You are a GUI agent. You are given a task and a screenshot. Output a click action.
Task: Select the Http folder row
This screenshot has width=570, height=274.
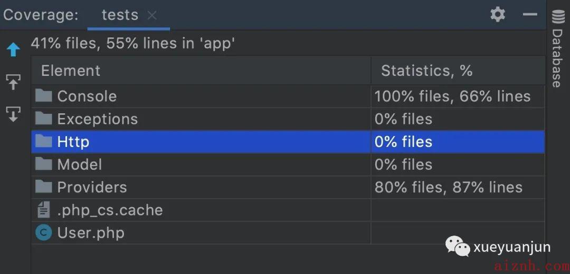pos(288,142)
